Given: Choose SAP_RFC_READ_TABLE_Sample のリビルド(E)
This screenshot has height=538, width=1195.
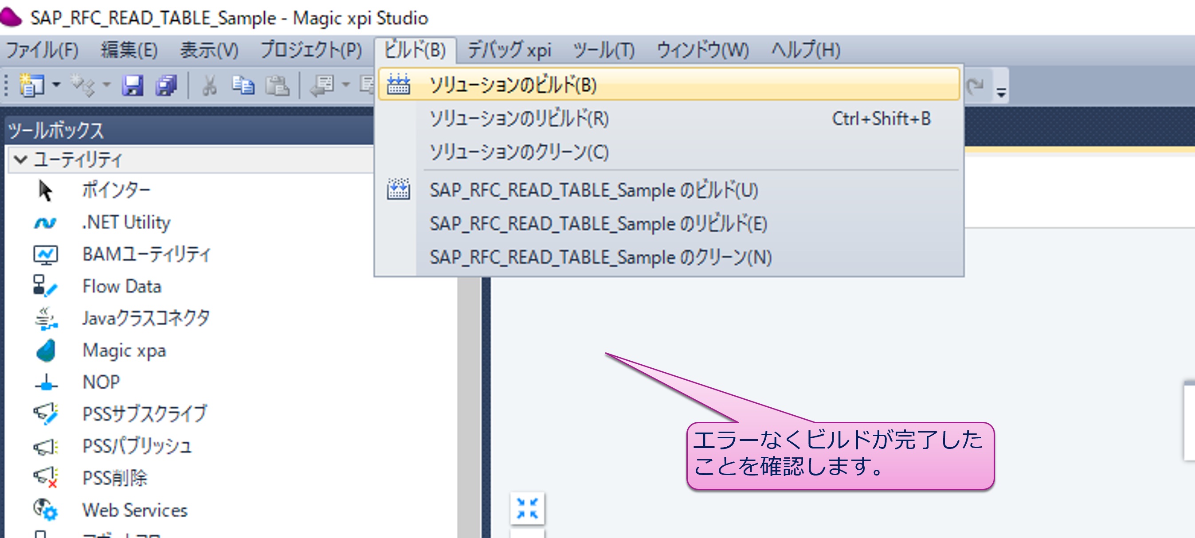Looking at the screenshot, I should coord(669,224).
